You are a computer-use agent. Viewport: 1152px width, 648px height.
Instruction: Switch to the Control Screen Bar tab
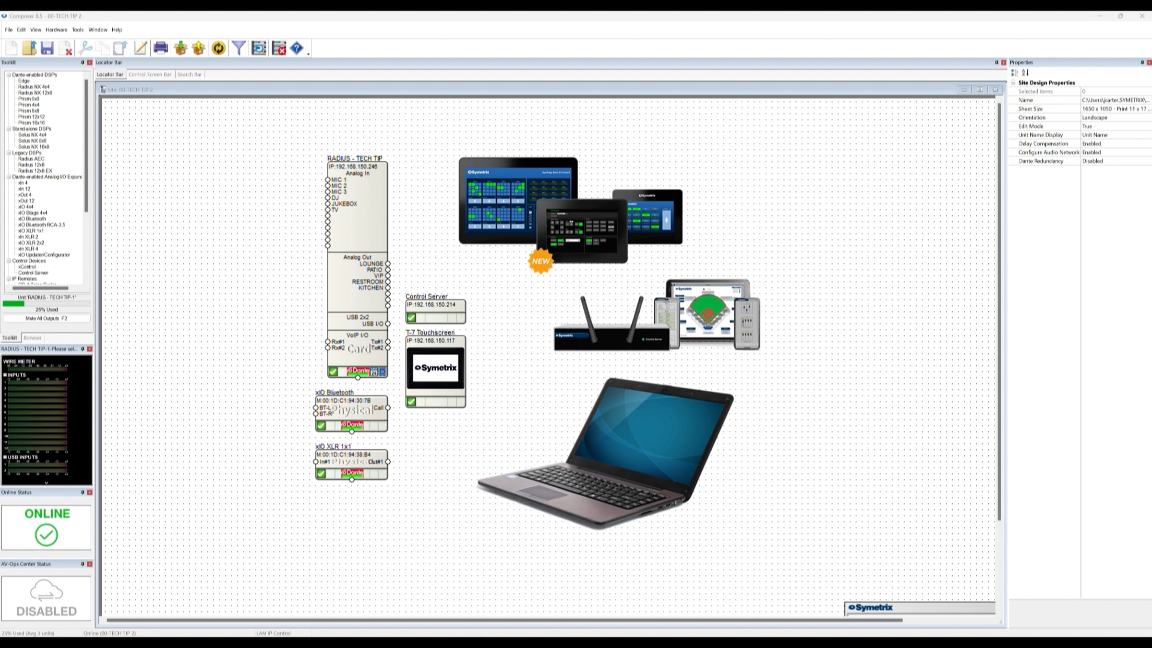(149, 74)
